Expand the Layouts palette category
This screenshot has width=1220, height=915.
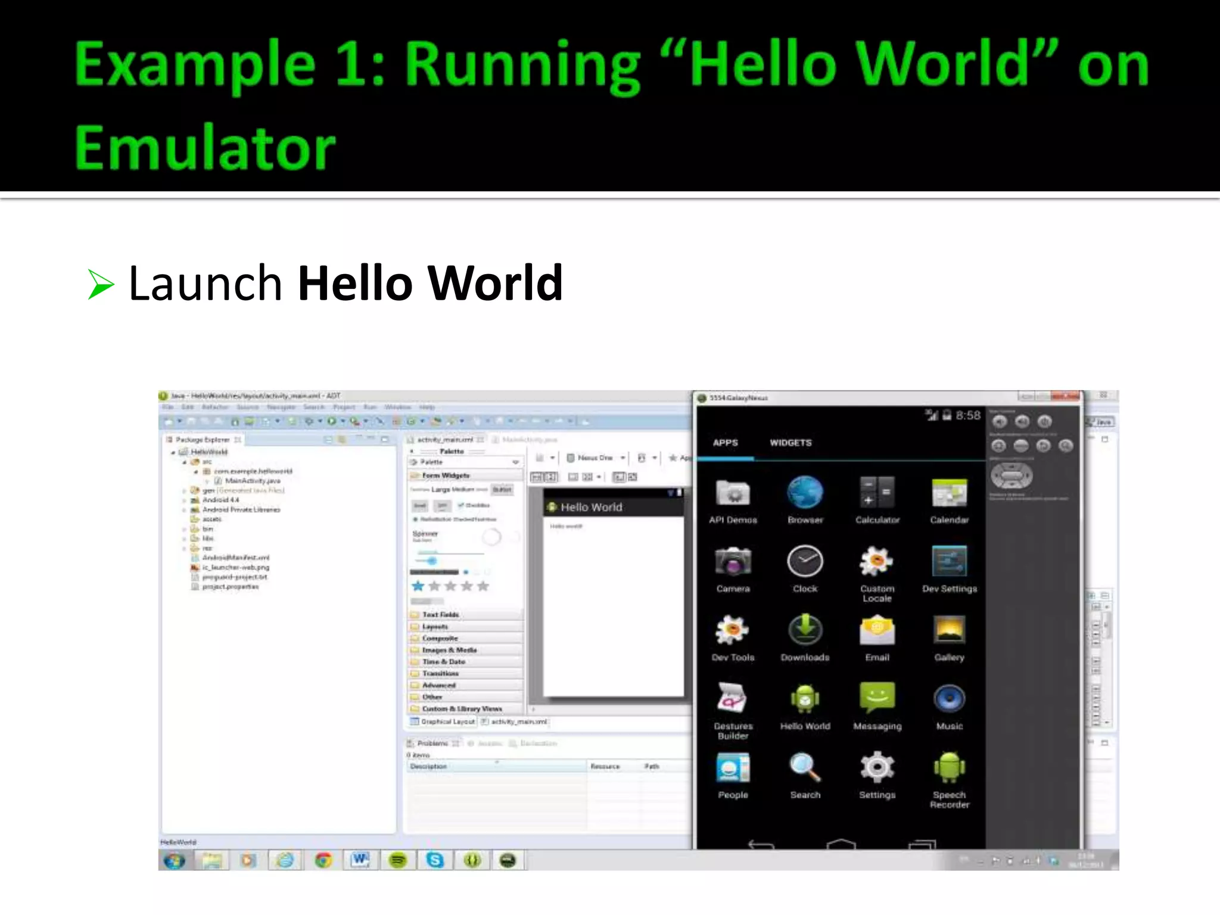pyautogui.click(x=465, y=626)
